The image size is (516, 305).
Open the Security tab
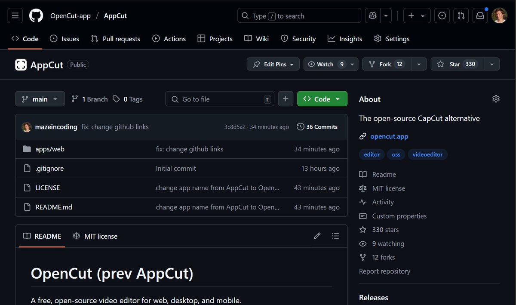298,39
